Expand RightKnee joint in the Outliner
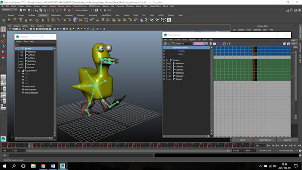This screenshot has width=302, height=170. point(22,52)
